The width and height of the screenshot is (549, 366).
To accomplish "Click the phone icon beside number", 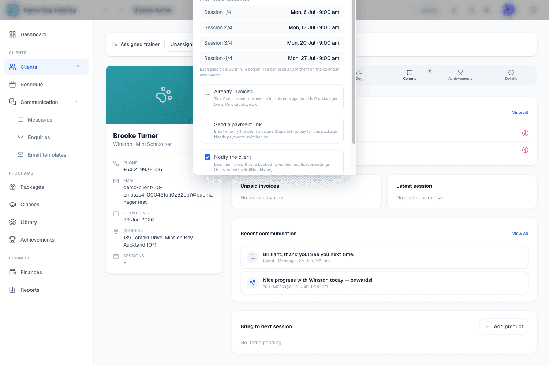I will [116, 163].
